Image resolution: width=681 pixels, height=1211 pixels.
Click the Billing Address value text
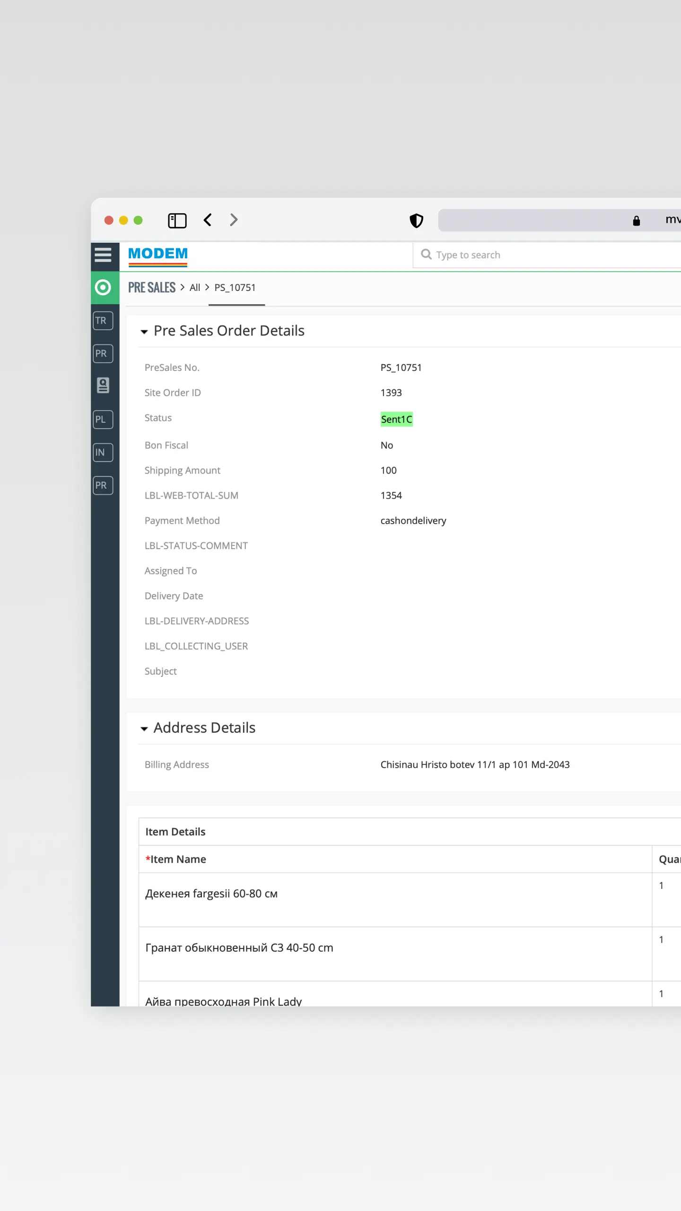(x=475, y=764)
